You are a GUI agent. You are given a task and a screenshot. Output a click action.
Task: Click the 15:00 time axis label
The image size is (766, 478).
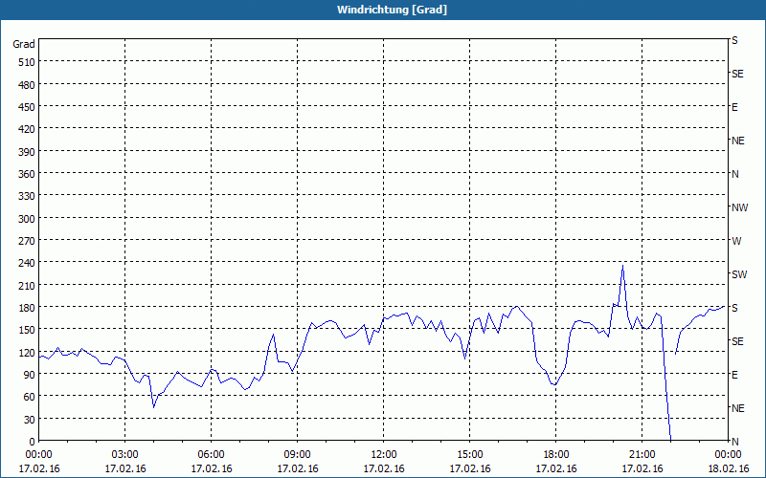click(470, 454)
